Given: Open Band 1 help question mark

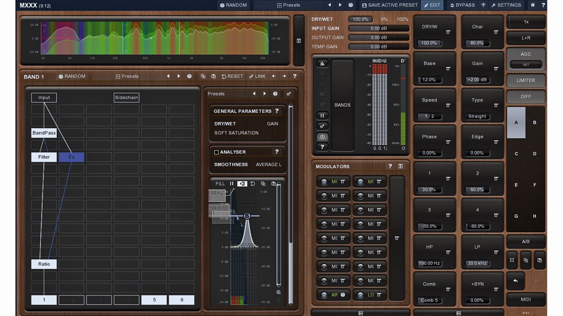Looking at the screenshot, I should point(295,76).
